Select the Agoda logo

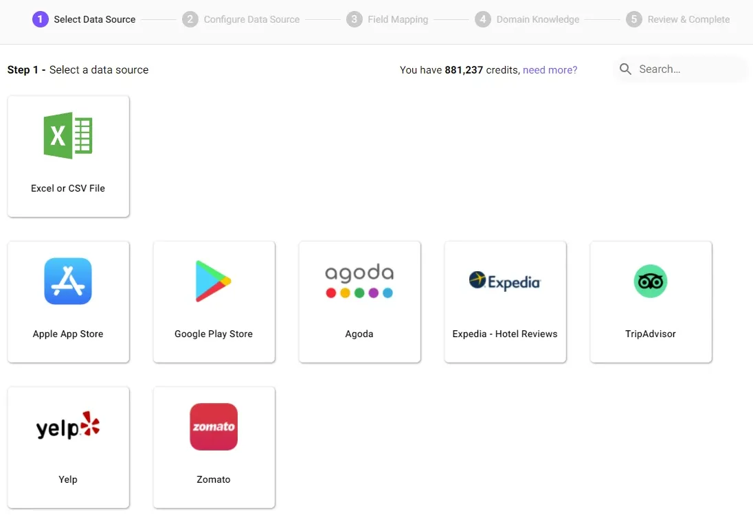[x=359, y=281]
